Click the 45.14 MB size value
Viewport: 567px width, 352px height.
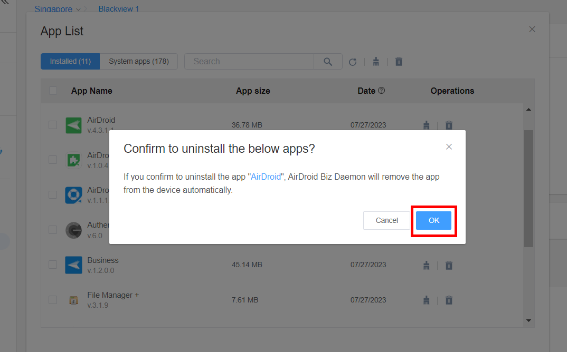coord(247,265)
